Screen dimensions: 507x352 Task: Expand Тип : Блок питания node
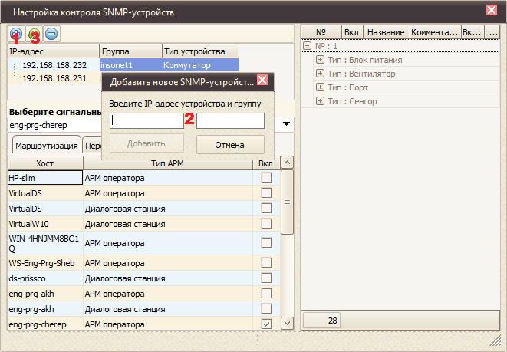(320, 60)
